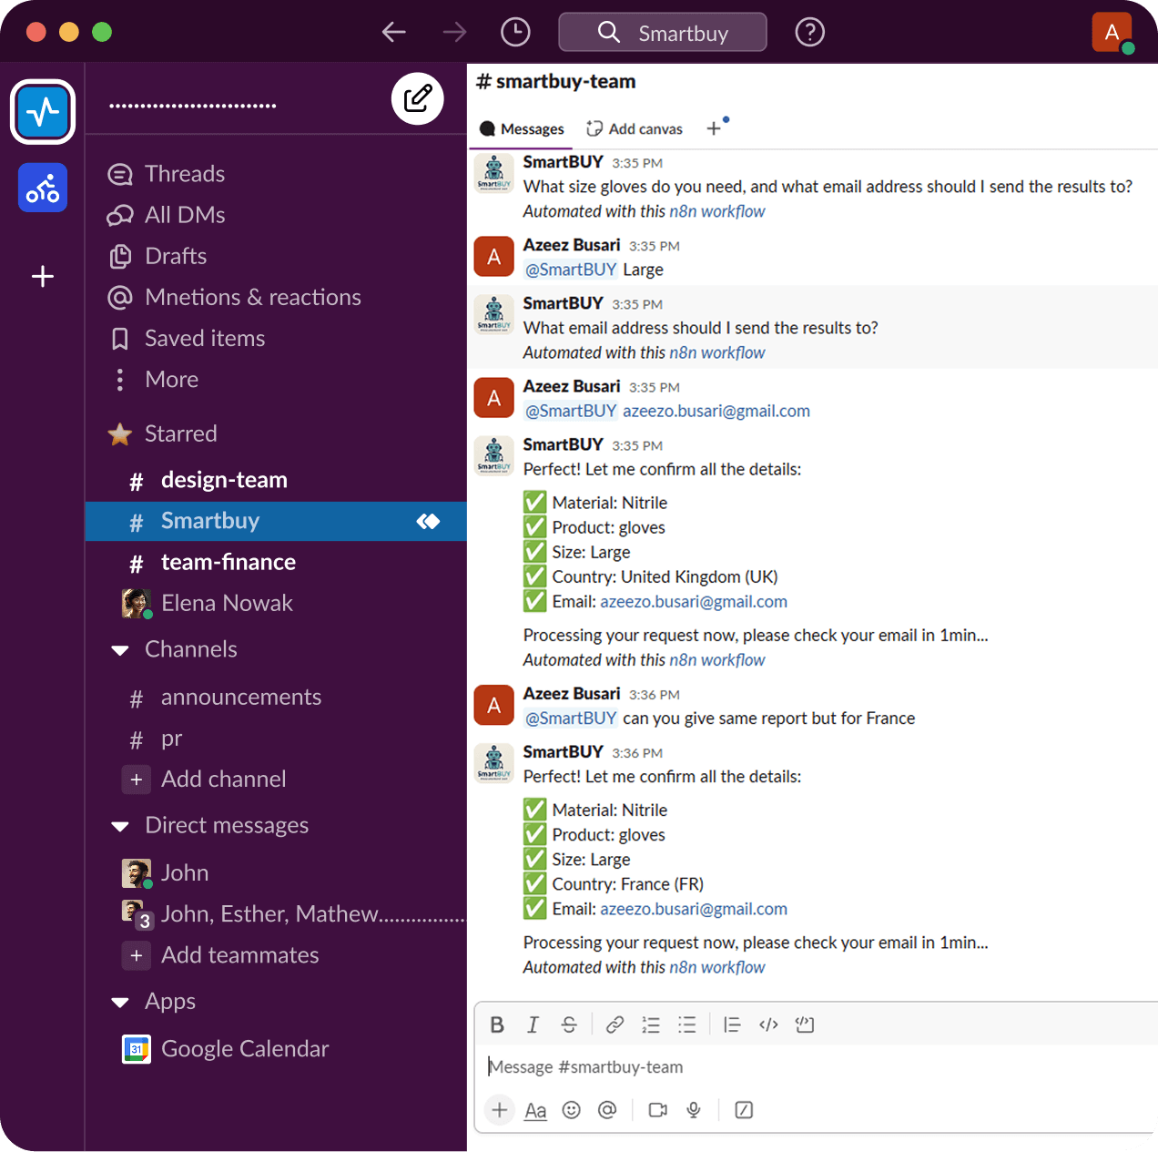Toggle bold formatting
Screen dimensions: 1158x1152
point(497,1025)
